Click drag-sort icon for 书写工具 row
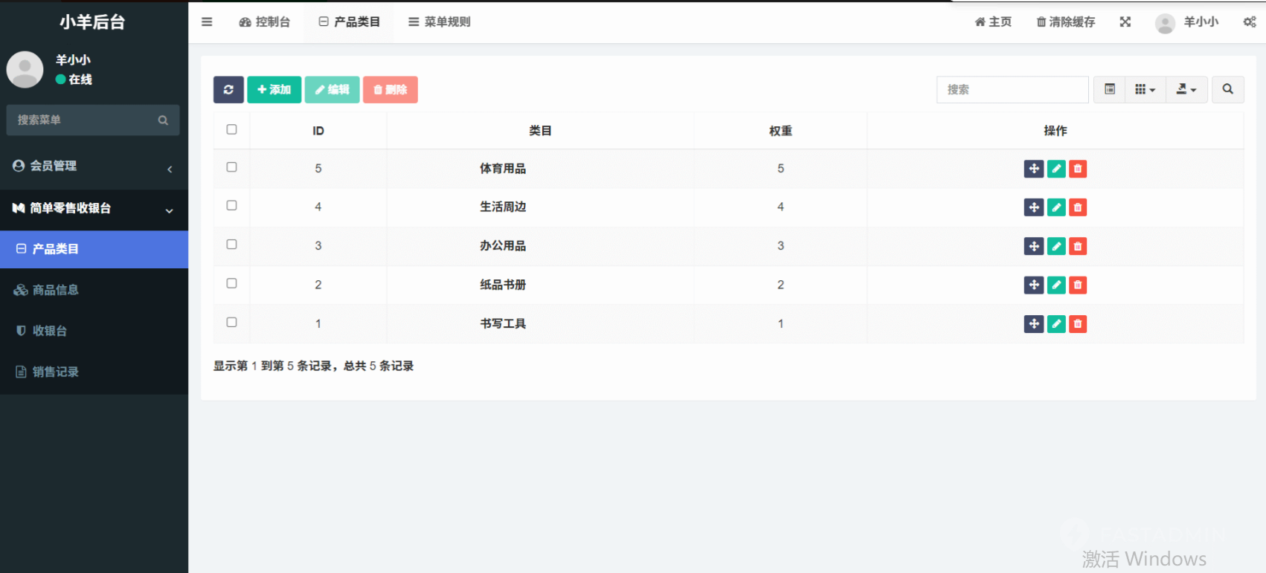The width and height of the screenshot is (1266, 573). click(1034, 324)
